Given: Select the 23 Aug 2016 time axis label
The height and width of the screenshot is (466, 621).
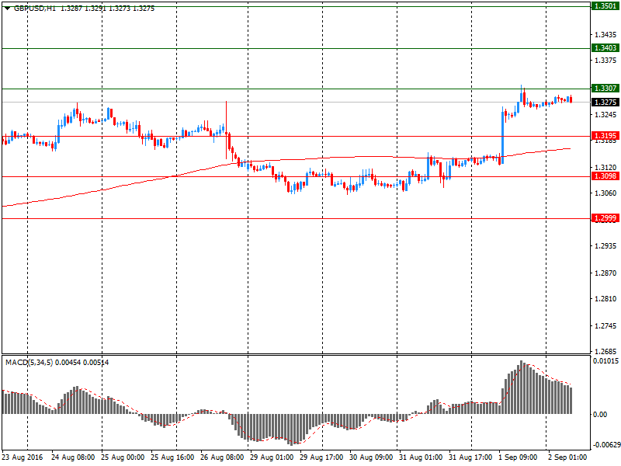Looking at the screenshot, I should click(x=23, y=457).
